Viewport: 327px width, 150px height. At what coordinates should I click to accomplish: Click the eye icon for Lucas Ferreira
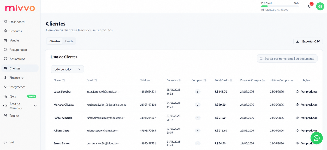[x=297, y=91]
